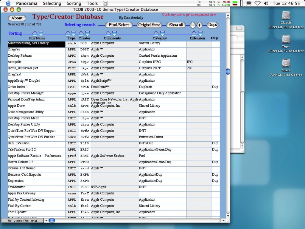Sort ascending by Type arrow
Image resolution: width=305 pixels, height=229 pixels.
(x=68, y=33)
